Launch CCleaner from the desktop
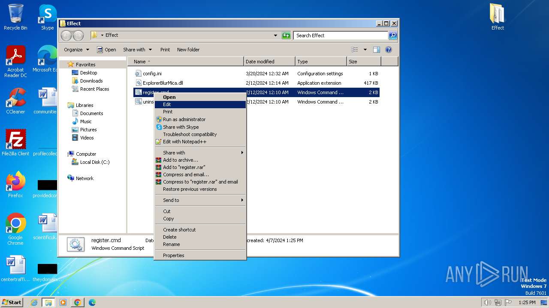This screenshot has height=308, width=549. click(15, 101)
